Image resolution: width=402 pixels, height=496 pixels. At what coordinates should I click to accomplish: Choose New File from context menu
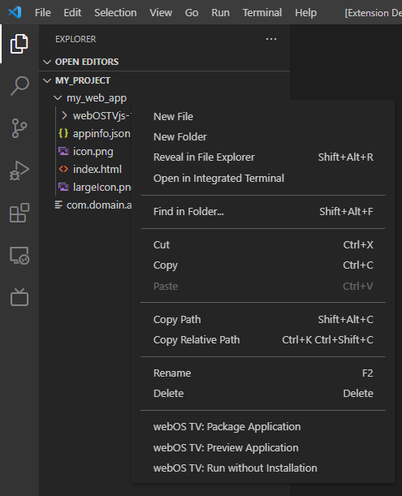click(x=263, y=117)
